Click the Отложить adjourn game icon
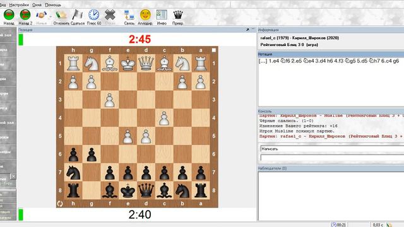The image size is (404, 227). [61, 15]
